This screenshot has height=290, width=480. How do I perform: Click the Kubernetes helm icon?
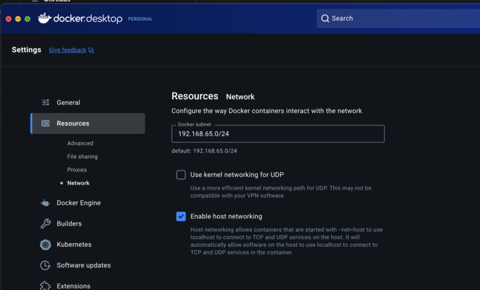[45, 245]
